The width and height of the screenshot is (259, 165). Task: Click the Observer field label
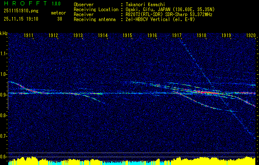click(84, 5)
